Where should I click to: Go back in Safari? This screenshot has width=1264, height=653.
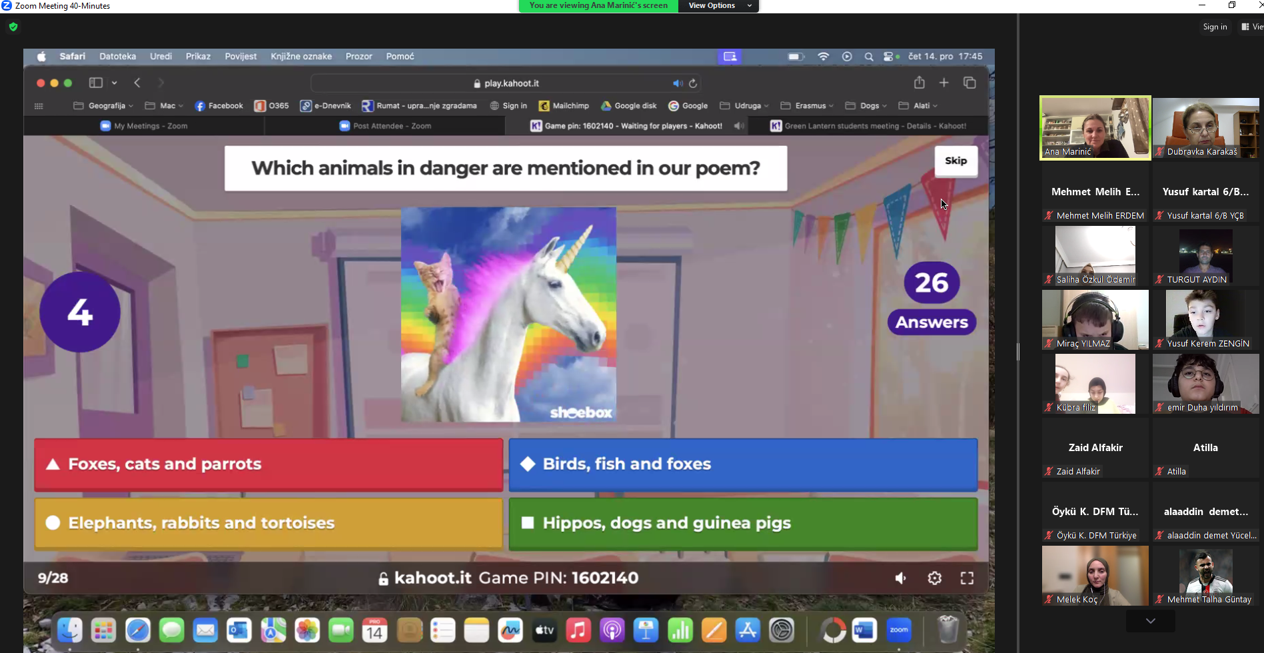(137, 83)
